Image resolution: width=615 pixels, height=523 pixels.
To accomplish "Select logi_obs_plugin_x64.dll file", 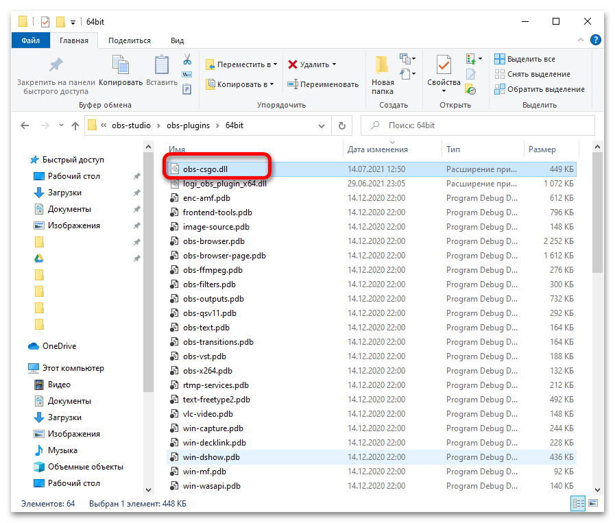I will (x=371, y=184).
